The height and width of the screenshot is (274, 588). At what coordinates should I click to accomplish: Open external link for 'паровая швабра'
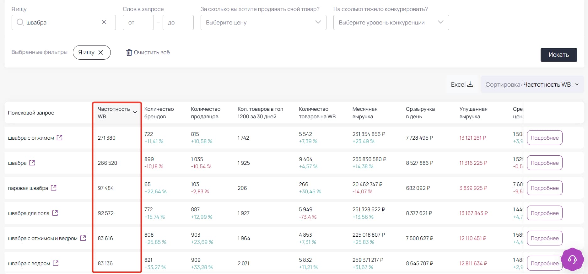54,188
